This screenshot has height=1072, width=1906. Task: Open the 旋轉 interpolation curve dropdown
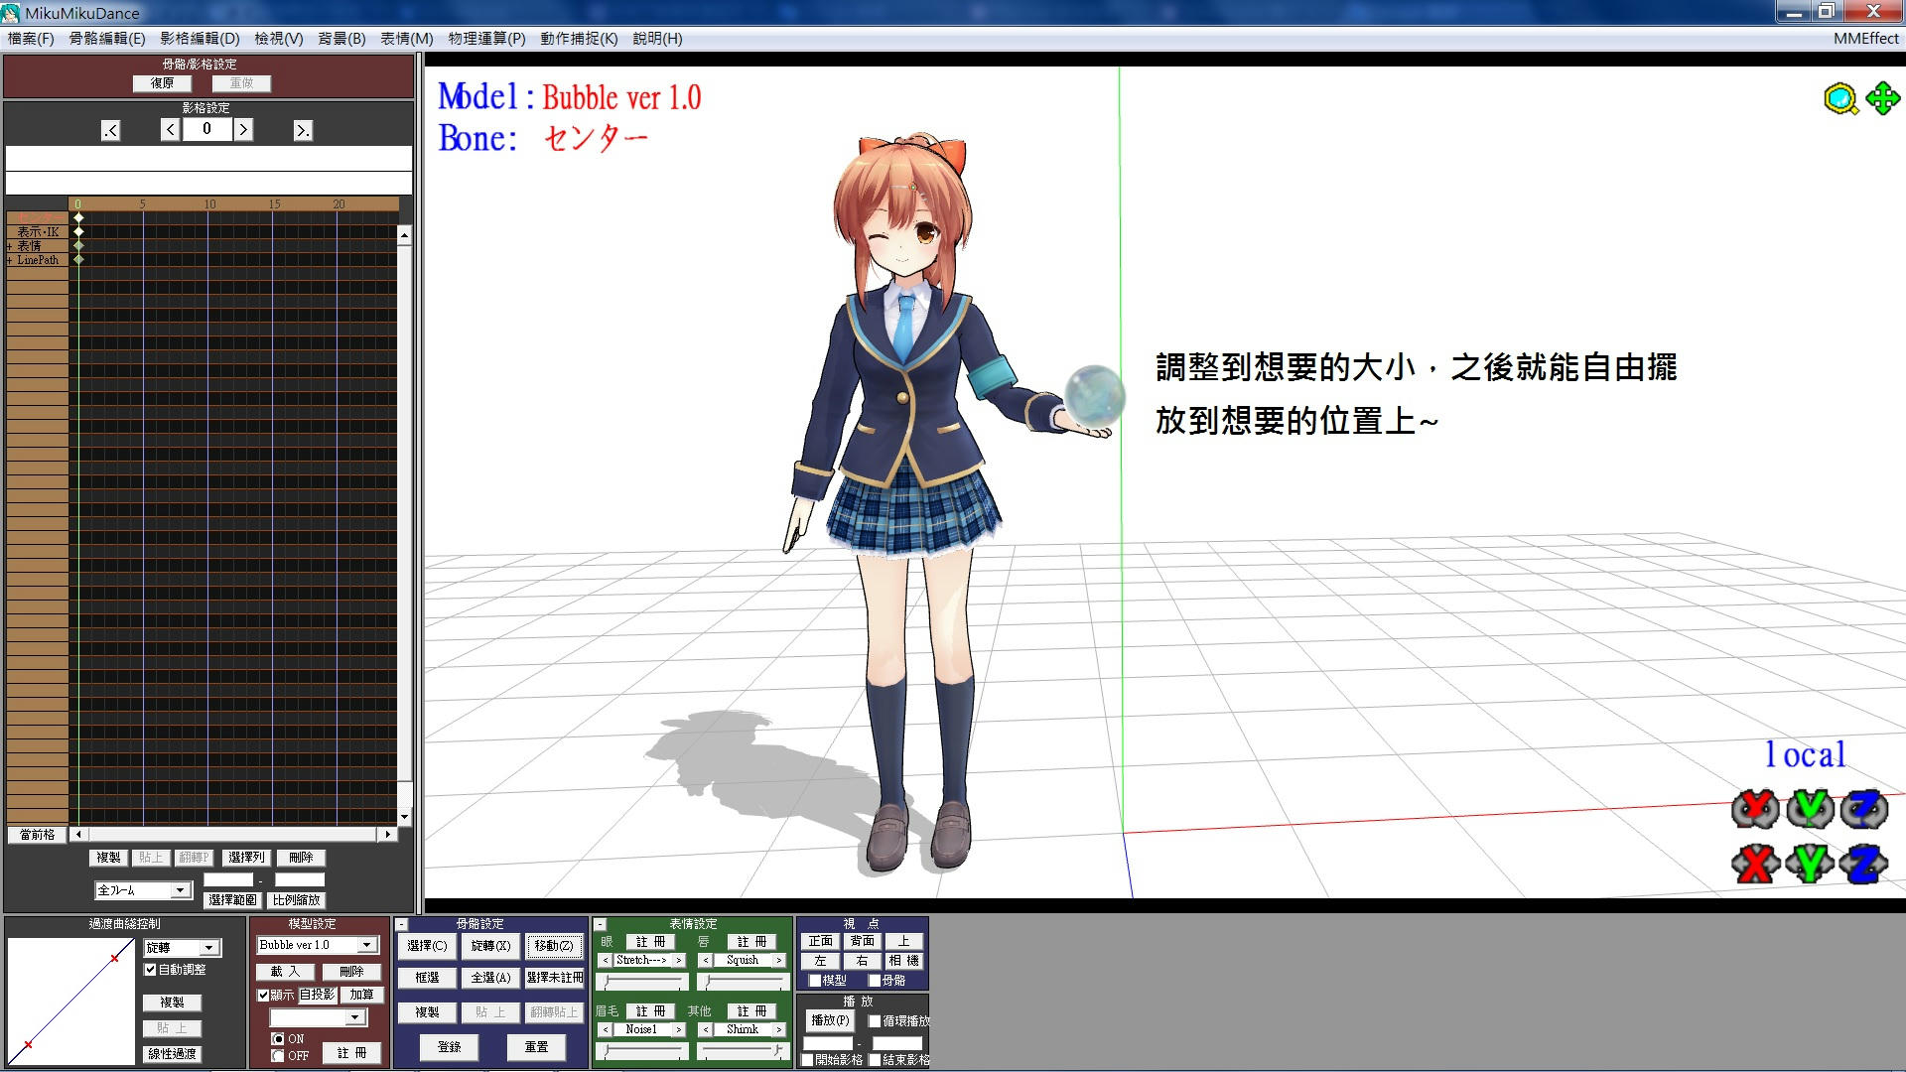pos(208,948)
